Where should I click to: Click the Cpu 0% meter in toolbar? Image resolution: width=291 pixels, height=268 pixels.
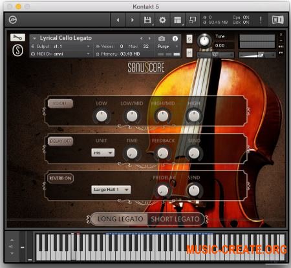(x=241, y=17)
